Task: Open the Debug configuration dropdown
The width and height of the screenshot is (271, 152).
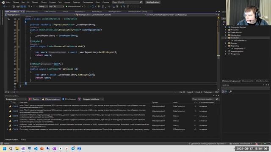Action: (43, 6)
